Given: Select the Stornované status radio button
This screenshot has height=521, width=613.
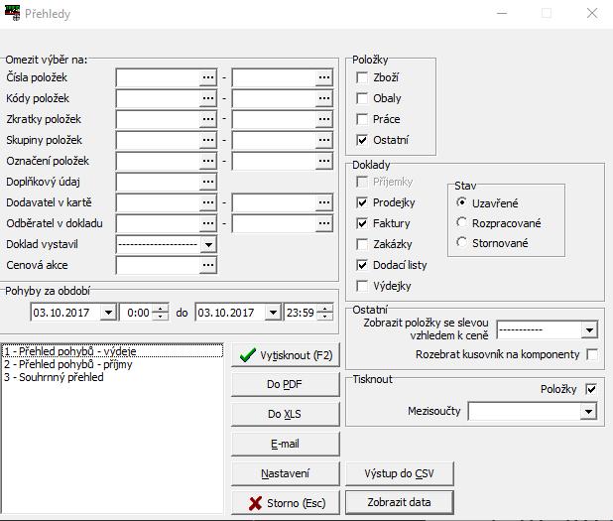Looking at the screenshot, I should point(461,242).
